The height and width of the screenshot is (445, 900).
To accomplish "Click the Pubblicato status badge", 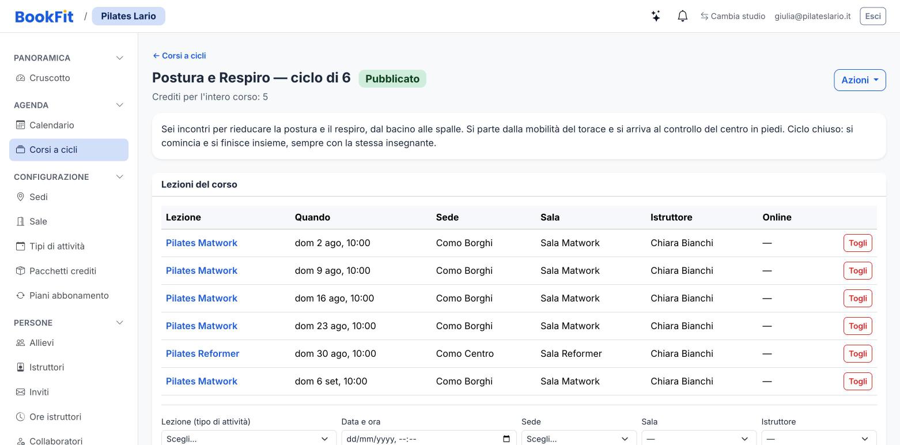I will [x=392, y=79].
